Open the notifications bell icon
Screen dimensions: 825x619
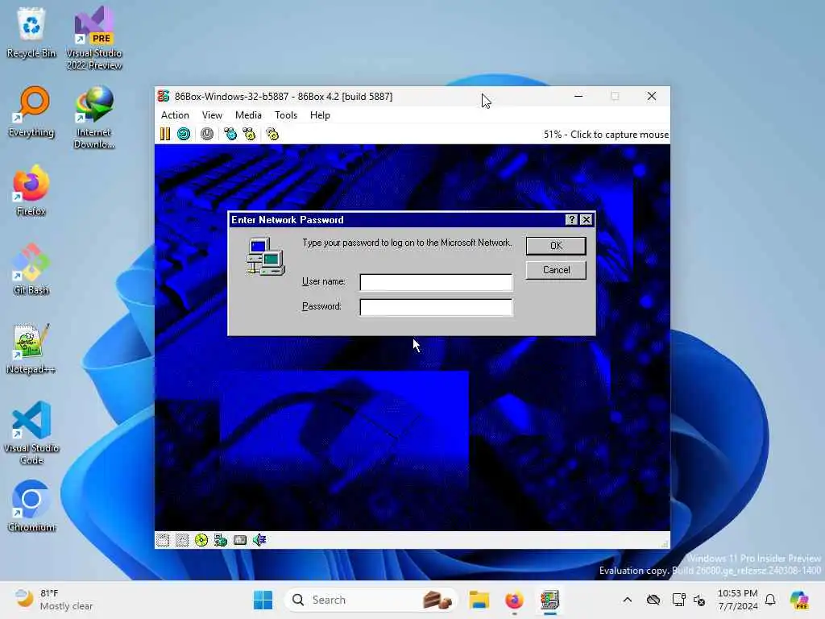point(770,600)
